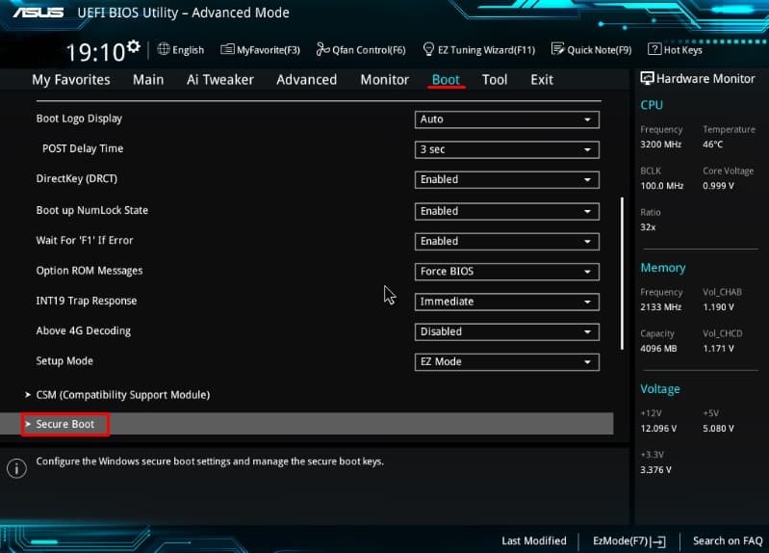Click the vertical scrollbar of settings list

pos(622,274)
